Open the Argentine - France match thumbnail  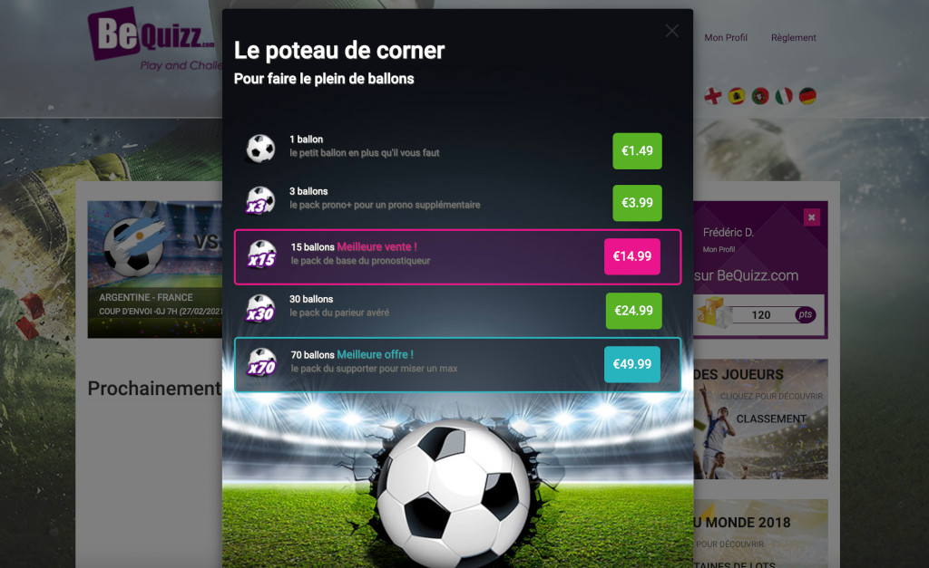[155, 269]
